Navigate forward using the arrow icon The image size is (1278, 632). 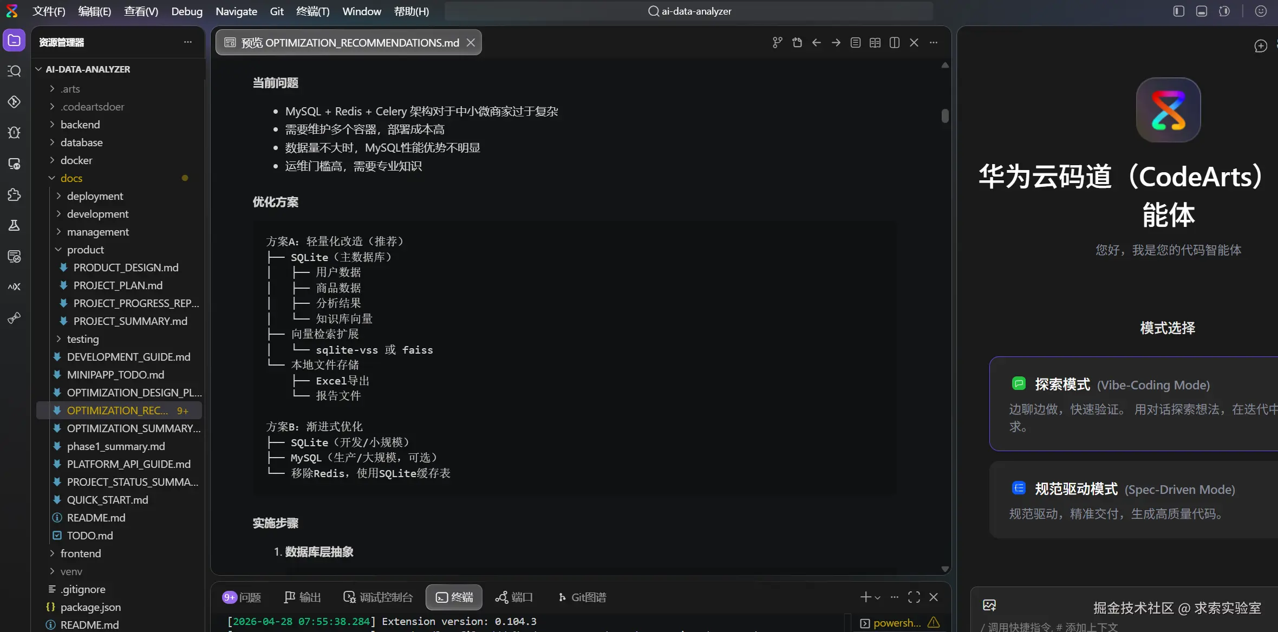tap(836, 42)
